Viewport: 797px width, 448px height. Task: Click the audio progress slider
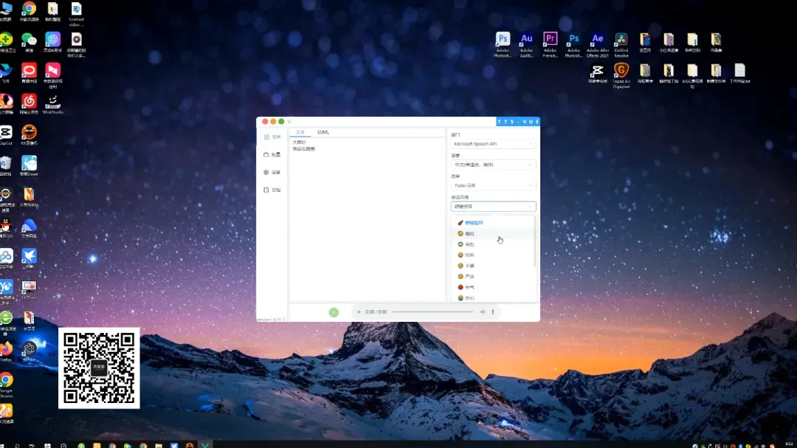[432, 311]
